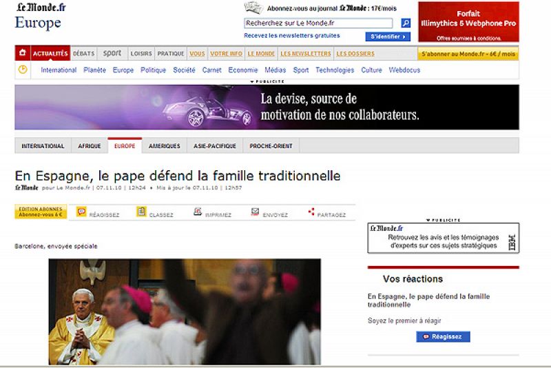
Task: Click the S'identifier button
Action: (388, 37)
